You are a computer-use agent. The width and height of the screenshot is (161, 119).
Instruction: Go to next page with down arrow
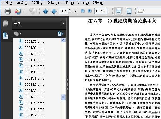(x=54, y=11)
